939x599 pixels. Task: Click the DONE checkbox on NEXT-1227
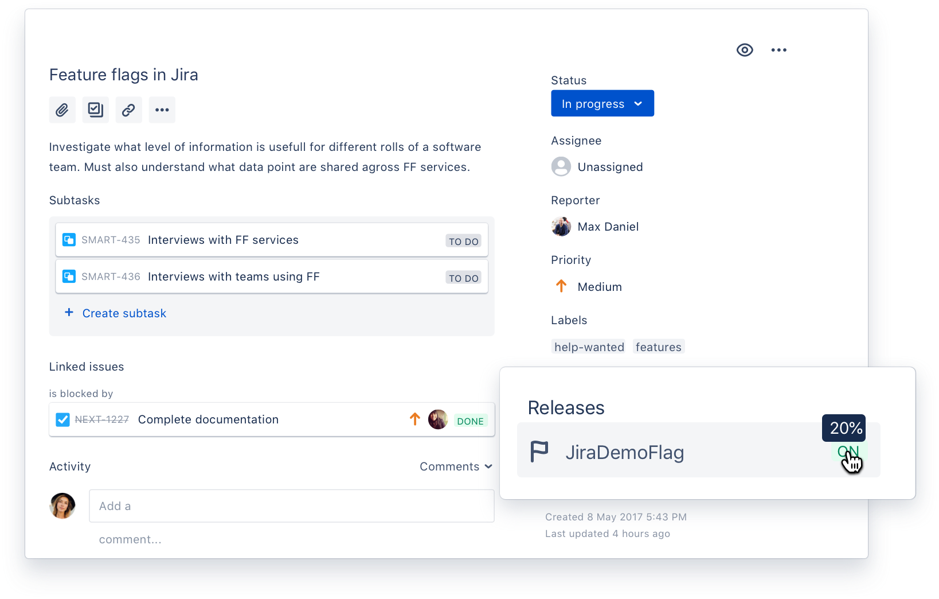[63, 419]
